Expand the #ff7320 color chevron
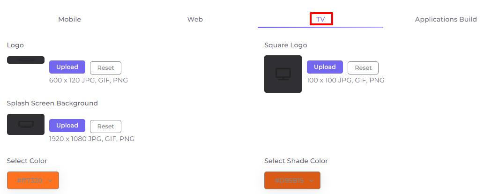The width and height of the screenshot is (499, 194). click(50, 180)
